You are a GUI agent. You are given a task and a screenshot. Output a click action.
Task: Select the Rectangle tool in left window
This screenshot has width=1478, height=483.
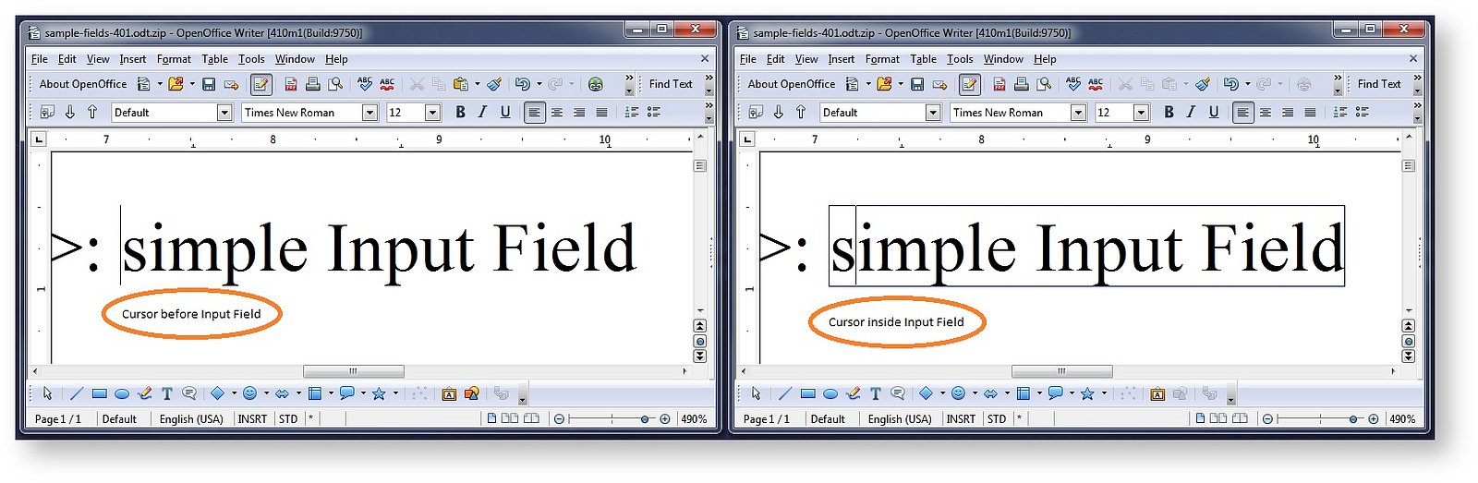[100, 393]
